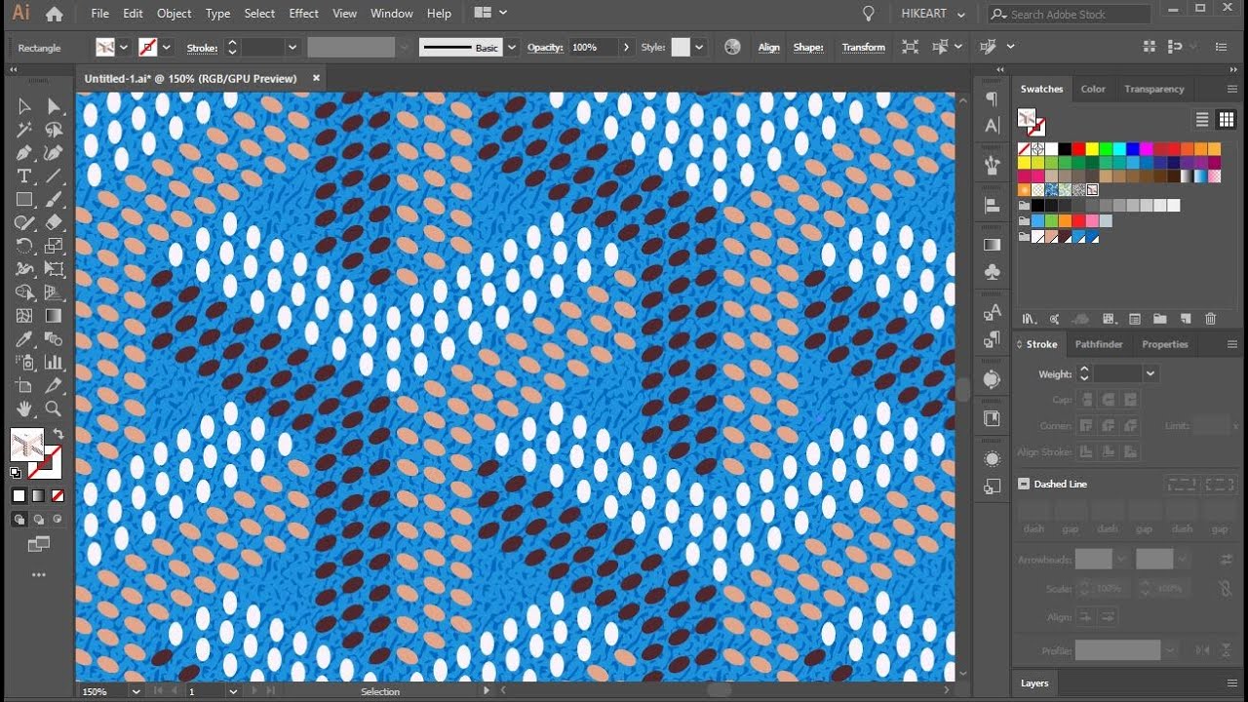Open the fill color dropdown in control bar
The height and width of the screenshot is (702, 1248).
124,47
